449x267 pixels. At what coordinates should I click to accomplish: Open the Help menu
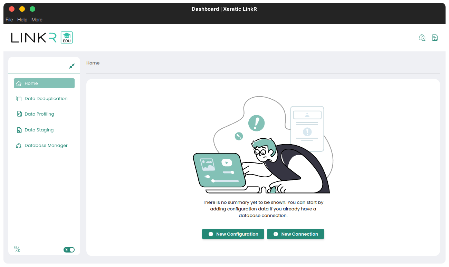[x=22, y=20]
